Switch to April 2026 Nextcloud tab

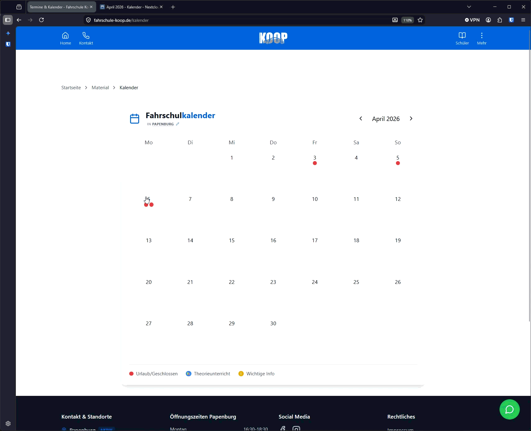pyautogui.click(x=132, y=7)
